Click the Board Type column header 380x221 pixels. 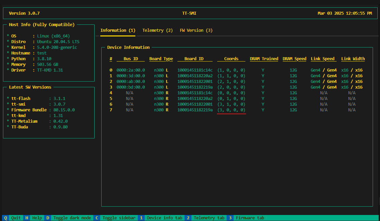[x=161, y=59]
